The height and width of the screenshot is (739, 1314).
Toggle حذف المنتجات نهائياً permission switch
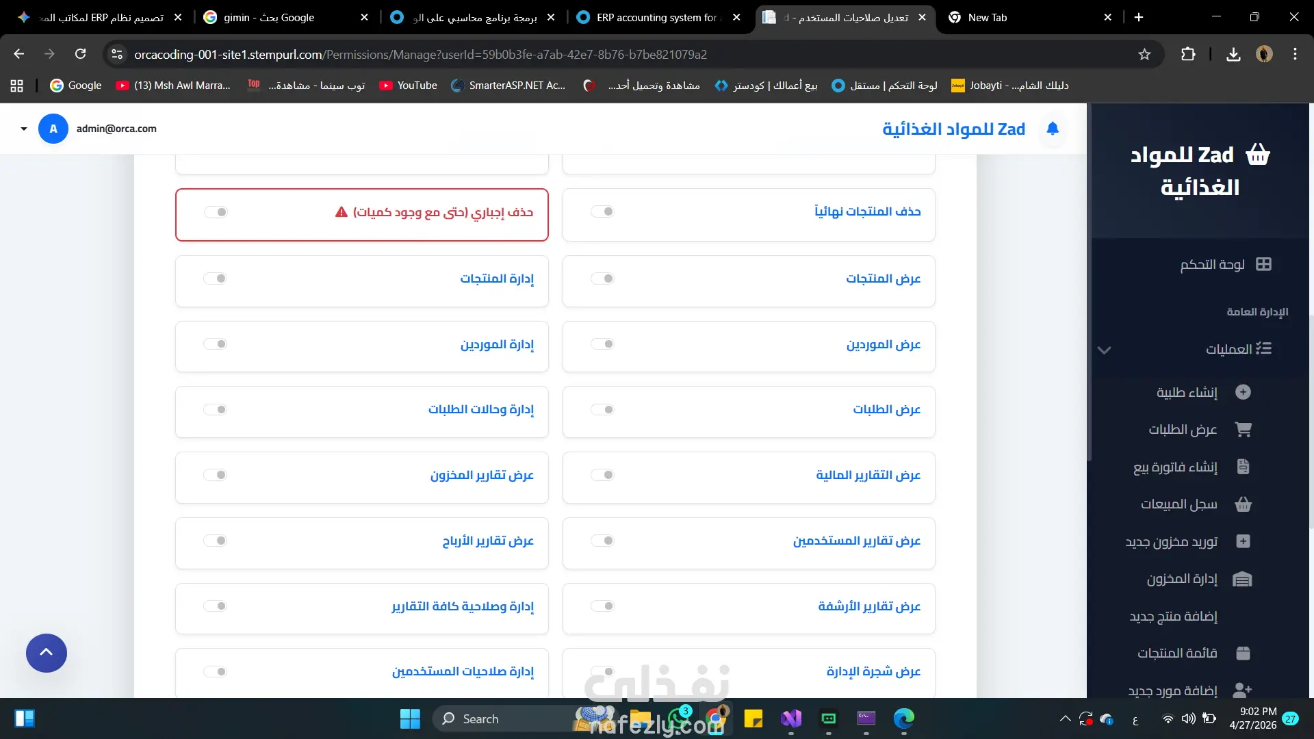coord(602,211)
